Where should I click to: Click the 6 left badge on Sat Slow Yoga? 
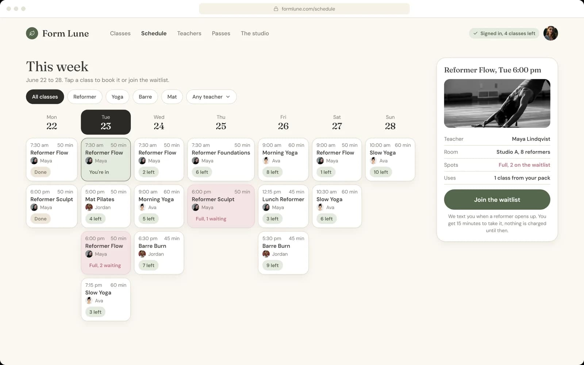[326, 219]
